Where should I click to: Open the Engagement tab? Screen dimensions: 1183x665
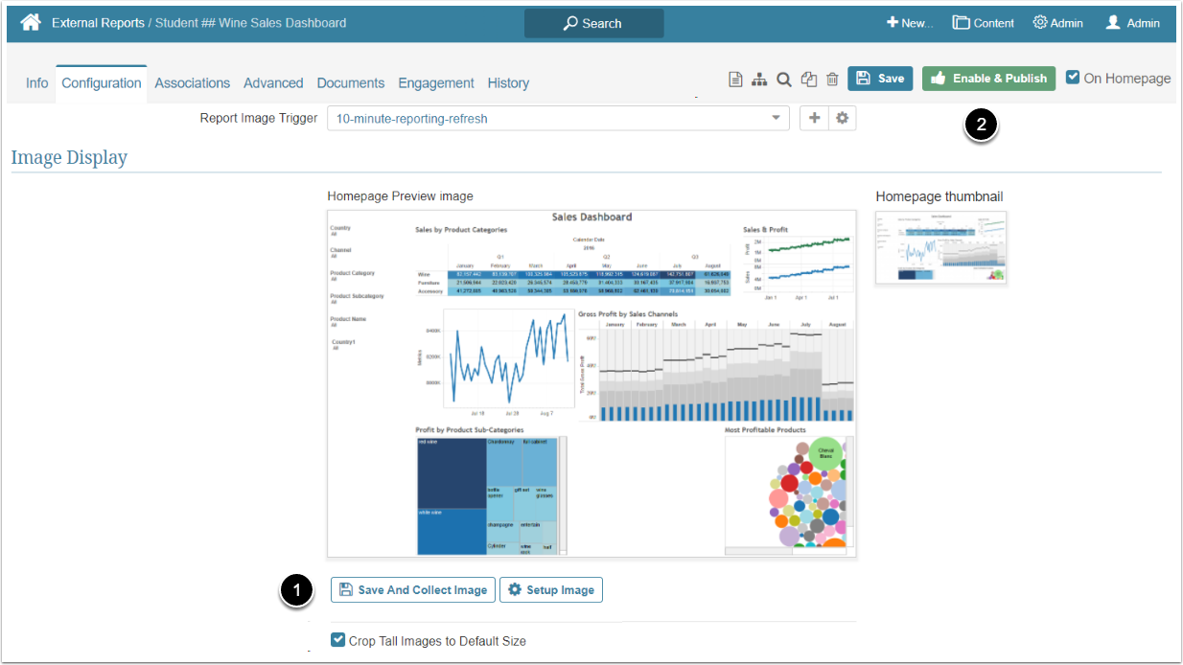tap(436, 83)
